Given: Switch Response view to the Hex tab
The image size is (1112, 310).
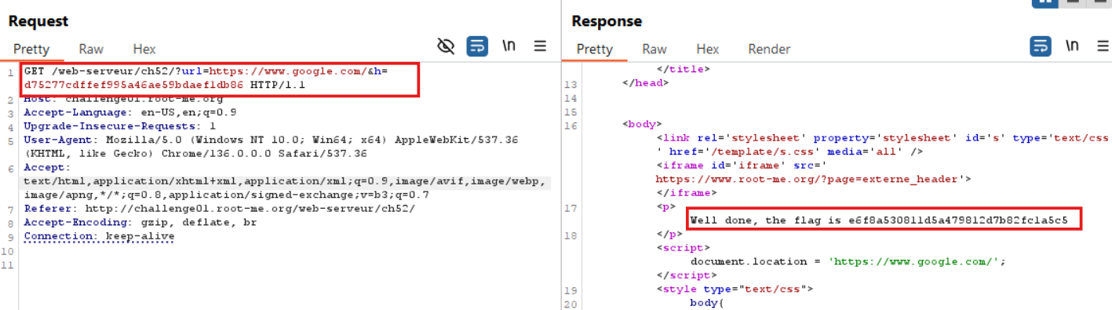Looking at the screenshot, I should pos(708,49).
